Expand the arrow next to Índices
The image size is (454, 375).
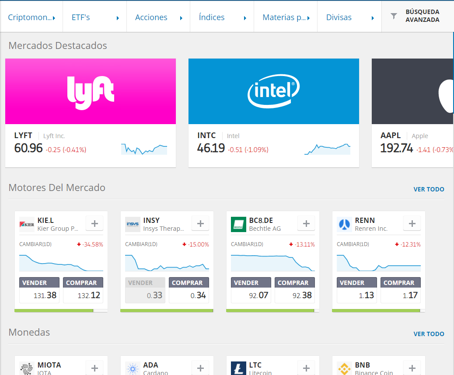pyautogui.click(x=245, y=18)
